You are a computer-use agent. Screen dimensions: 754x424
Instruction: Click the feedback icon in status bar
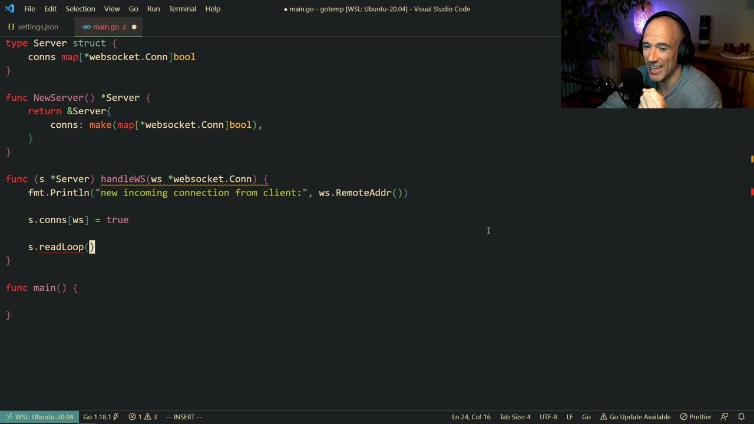[x=725, y=417]
